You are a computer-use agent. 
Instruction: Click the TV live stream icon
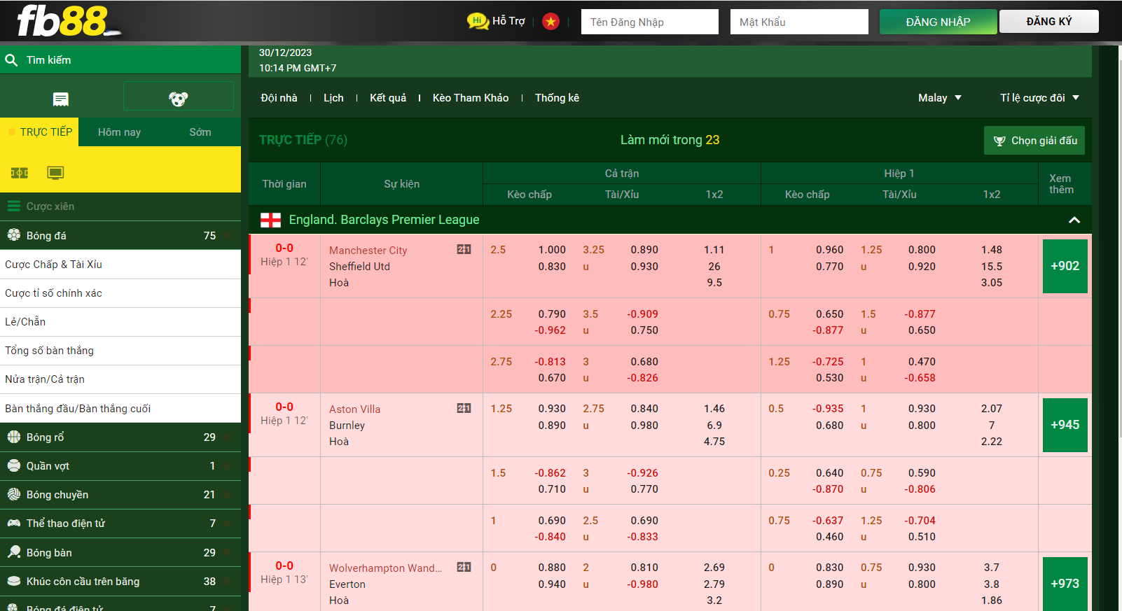[55, 173]
